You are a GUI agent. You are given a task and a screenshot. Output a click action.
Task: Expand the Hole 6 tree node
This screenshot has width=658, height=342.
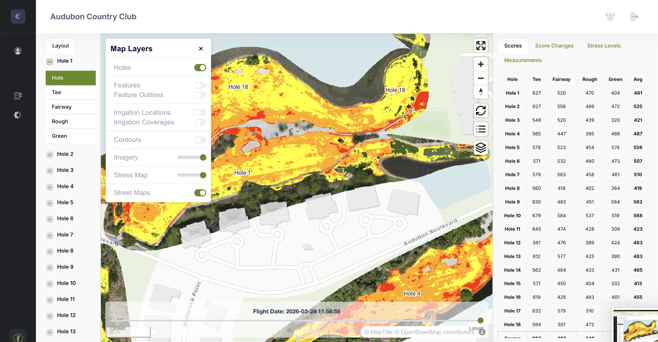coord(50,219)
